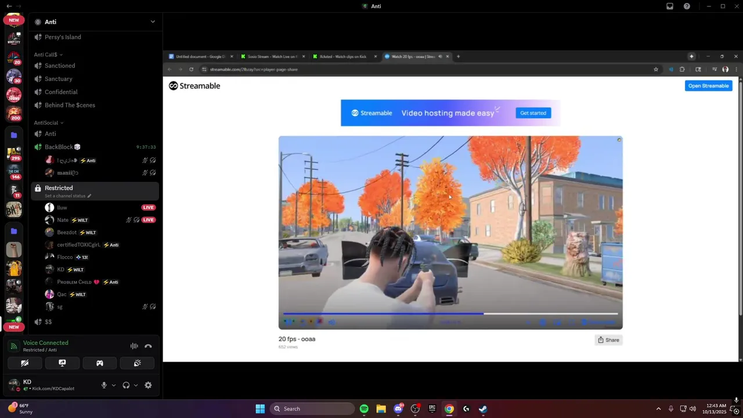Open Discord inbox icon in title bar
Viewport: 743px width, 418px height.
click(670, 6)
